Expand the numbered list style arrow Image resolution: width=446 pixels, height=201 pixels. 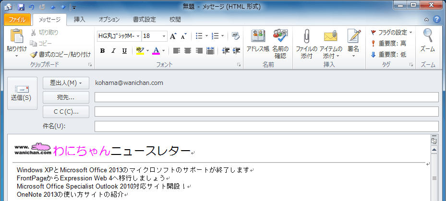tap(222, 36)
